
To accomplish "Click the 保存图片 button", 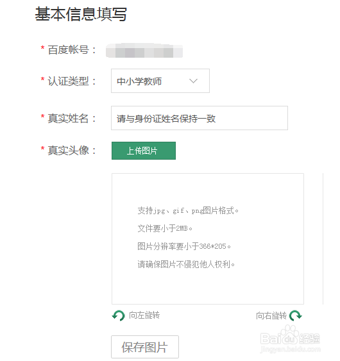I will click(x=145, y=347).
